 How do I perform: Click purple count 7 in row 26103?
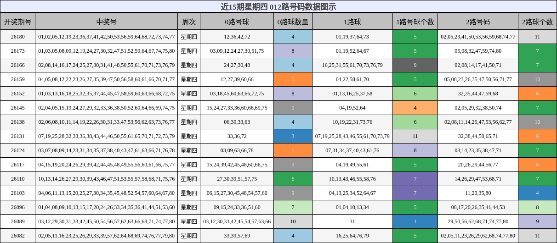[x=415, y=193]
